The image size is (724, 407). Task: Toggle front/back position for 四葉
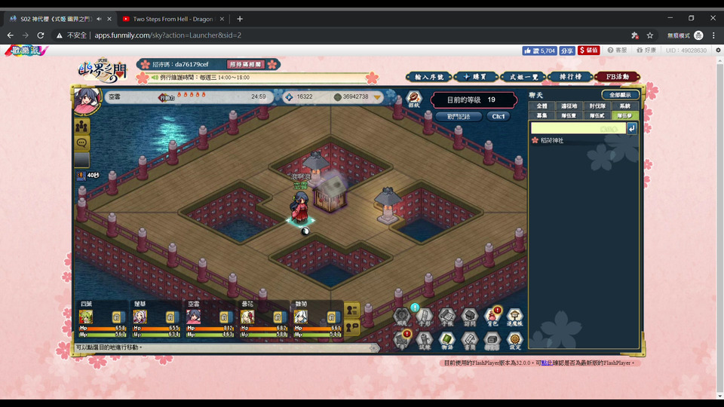click(x=117, y=317)
